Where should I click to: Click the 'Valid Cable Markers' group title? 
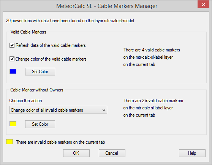point(28,32)
